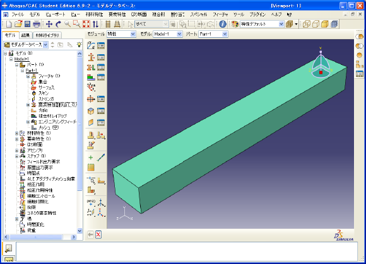Select the Magnify view tool
The image size is (366, 264).
[68, 24]
